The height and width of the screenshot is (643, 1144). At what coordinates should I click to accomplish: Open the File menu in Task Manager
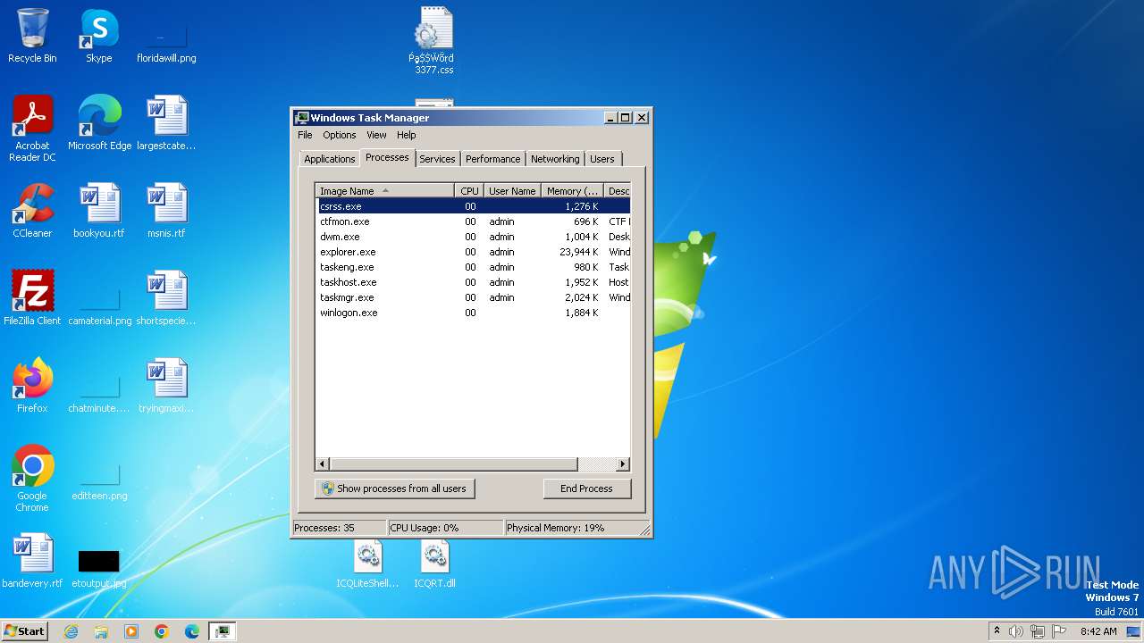305,135
